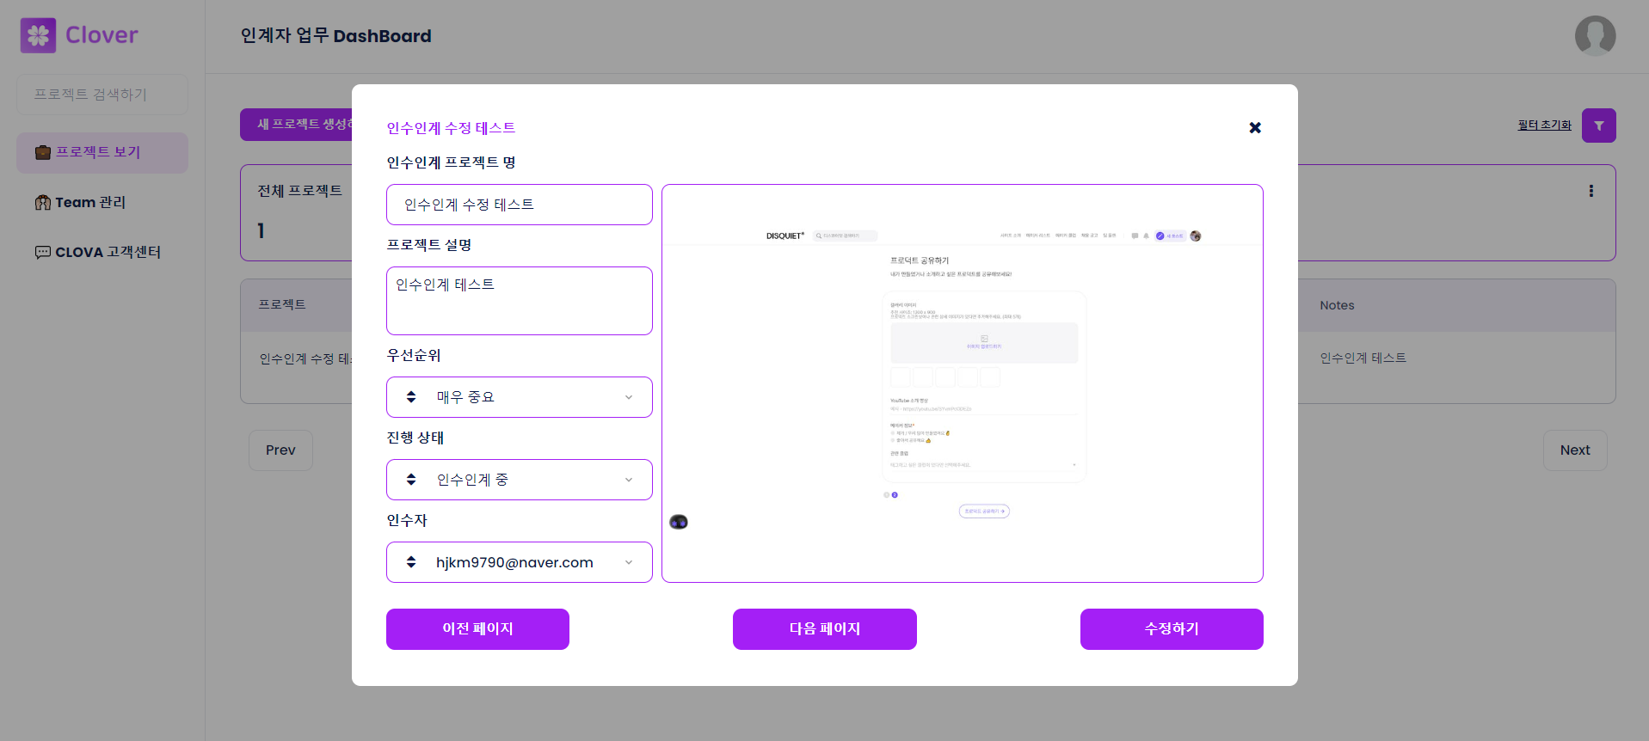1649x741 pixels.
Task: Click the briefcase icon in 프로젝트 보기
Action: (x=43, y=152)
